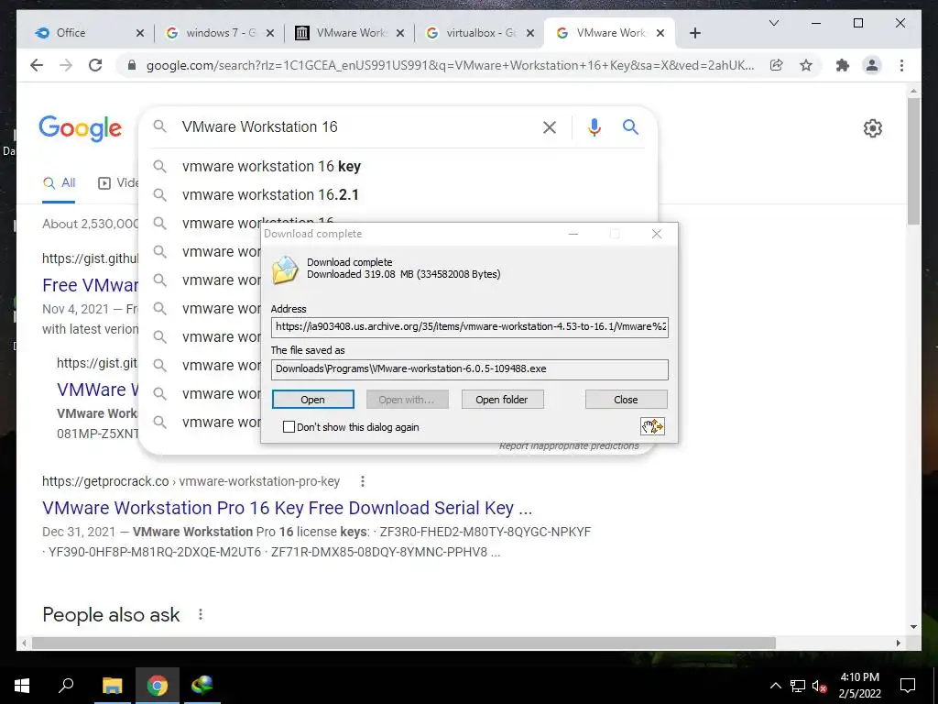Open the VMware Workstation Pro 16 Key result
Viewport: 938px width, 704px height.
click(287, 508)
